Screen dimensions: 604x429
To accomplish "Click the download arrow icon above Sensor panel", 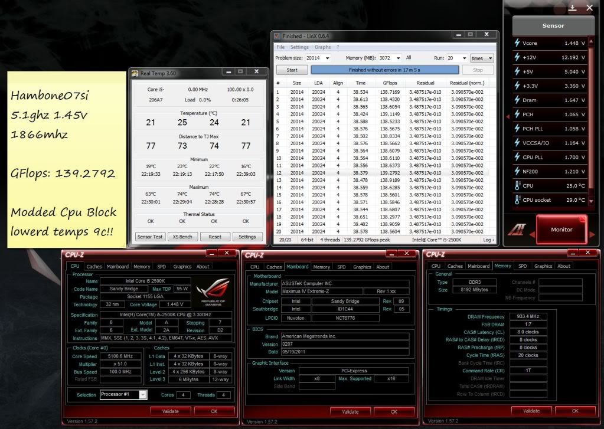I will [x=573, y=8].
